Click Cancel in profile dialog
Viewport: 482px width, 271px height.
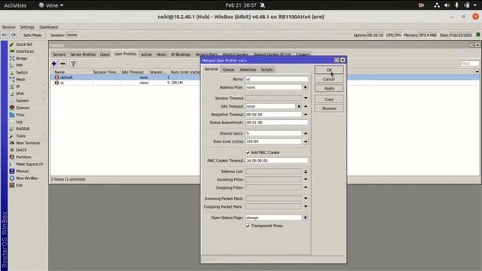tap(329, 79)
